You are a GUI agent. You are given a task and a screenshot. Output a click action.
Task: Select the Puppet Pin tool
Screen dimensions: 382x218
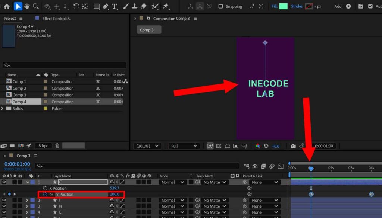tap(166, 6)
